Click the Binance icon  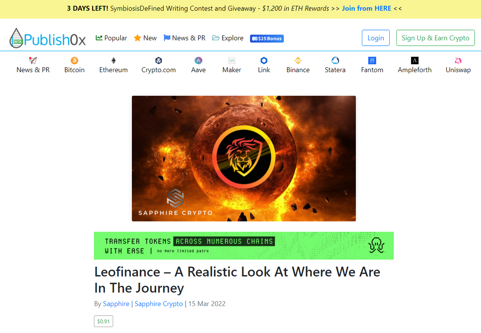298,60
